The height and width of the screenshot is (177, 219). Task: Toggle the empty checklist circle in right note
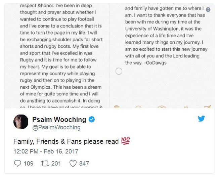point(119,71)
